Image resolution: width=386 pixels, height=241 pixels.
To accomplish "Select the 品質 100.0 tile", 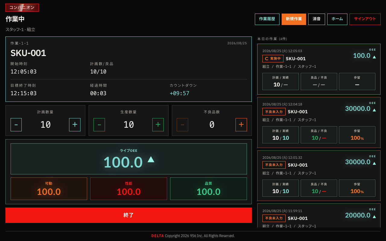I will pyautogui.click(x=208, y=189).
